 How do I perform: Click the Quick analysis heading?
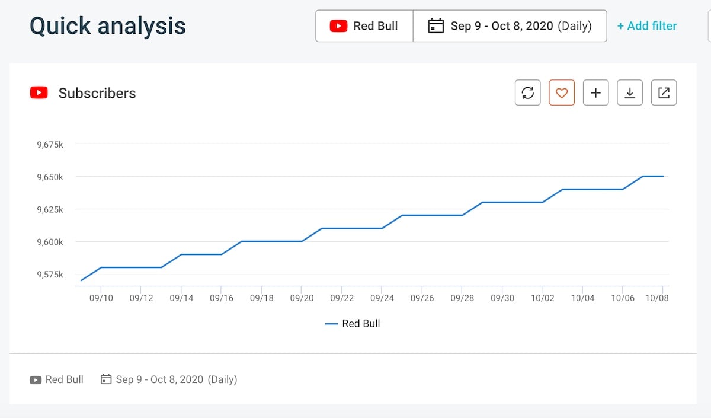click(x=108, y=26)
